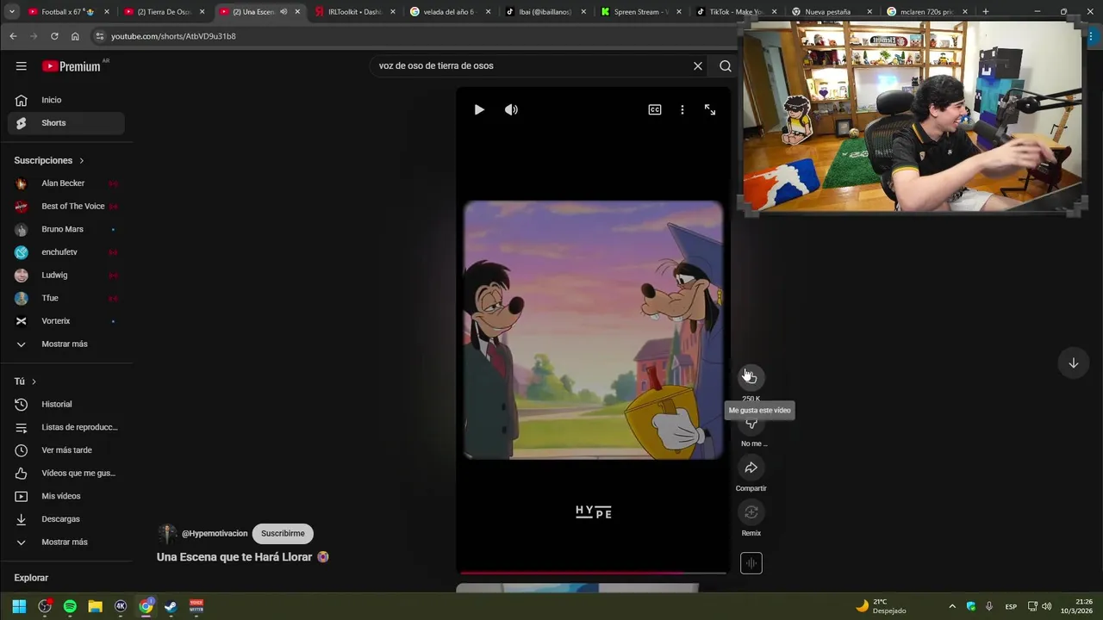
Task: Open Inicio in the sidebar
Action: 66,100
